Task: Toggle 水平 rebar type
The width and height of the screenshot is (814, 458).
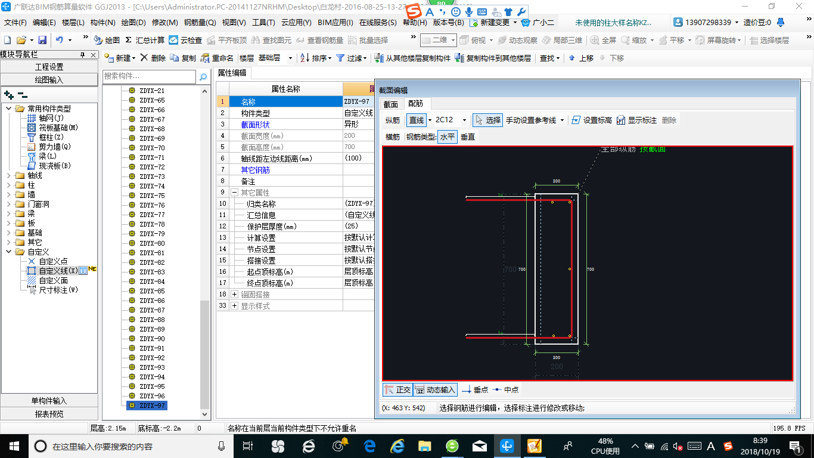Action: 448,137
